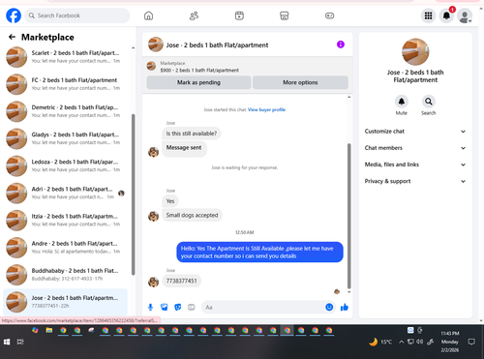Click the conversation list scrollbar
This screenshot has height=359, width=484.
(133, 194)
